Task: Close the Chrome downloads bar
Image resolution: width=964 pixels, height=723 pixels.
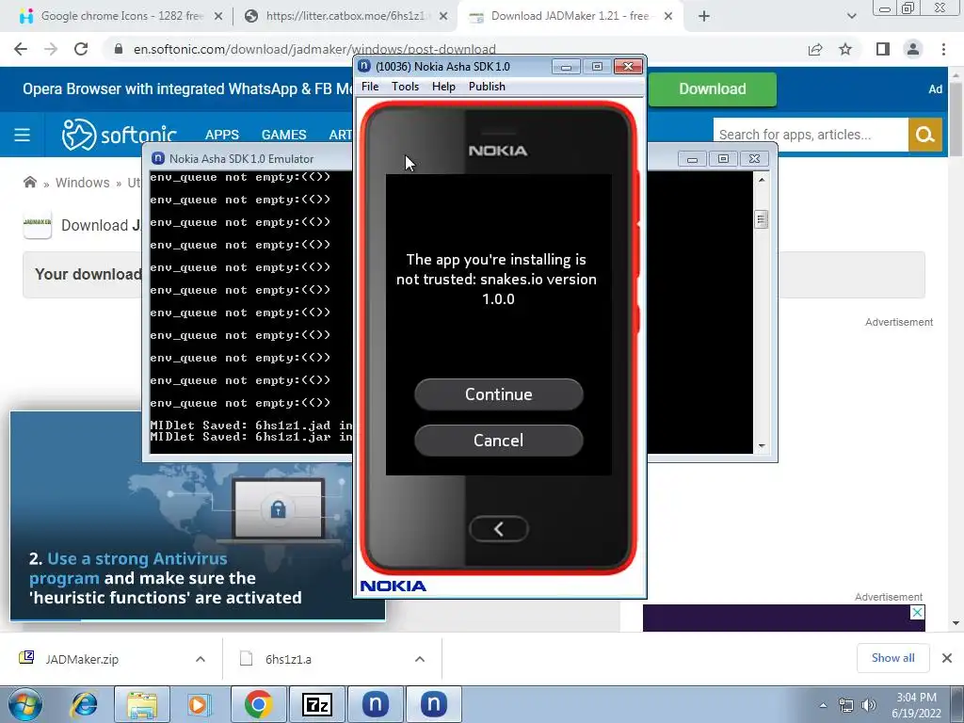Action: point(947,658)
